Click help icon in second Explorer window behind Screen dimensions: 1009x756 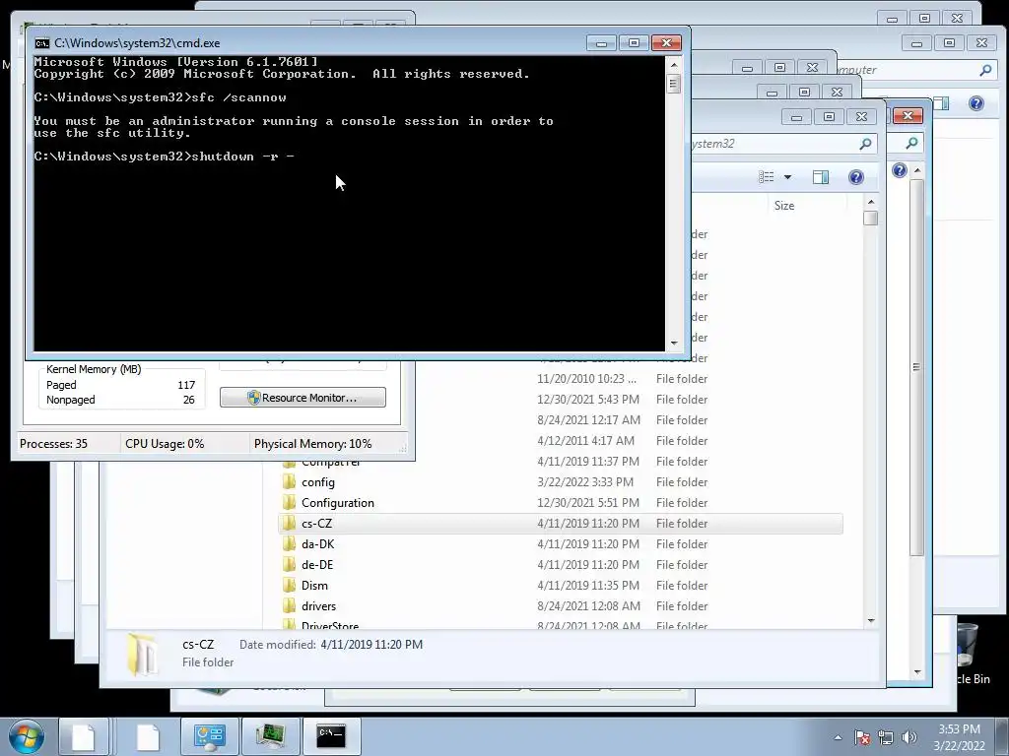[900, 169]
